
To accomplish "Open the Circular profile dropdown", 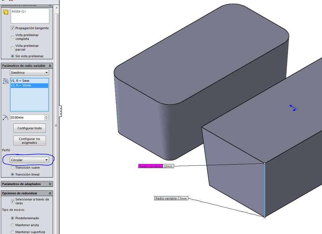I will (x=29, y=160).
